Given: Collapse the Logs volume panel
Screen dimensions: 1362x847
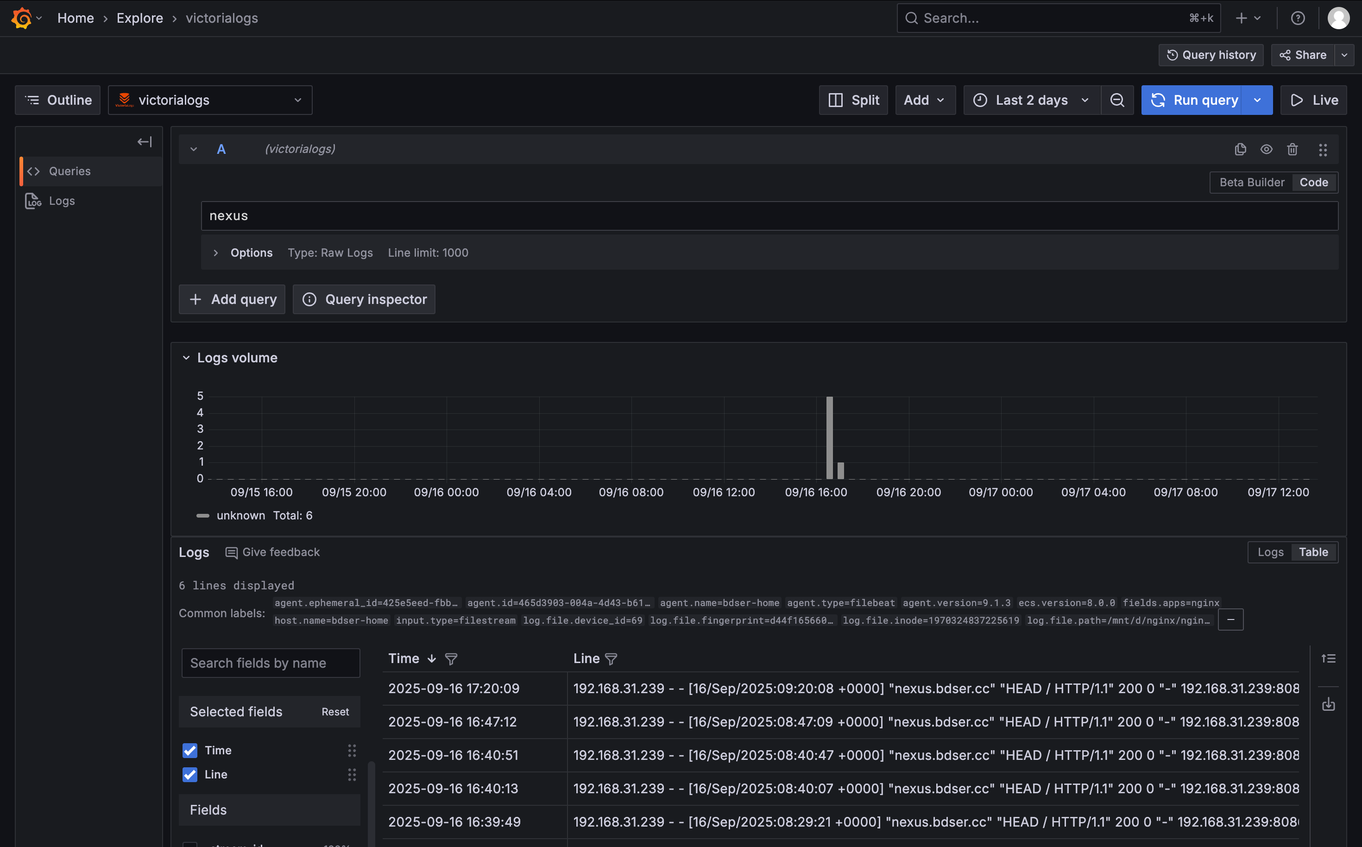Looking at the screenshot, I should click(187, 357).
